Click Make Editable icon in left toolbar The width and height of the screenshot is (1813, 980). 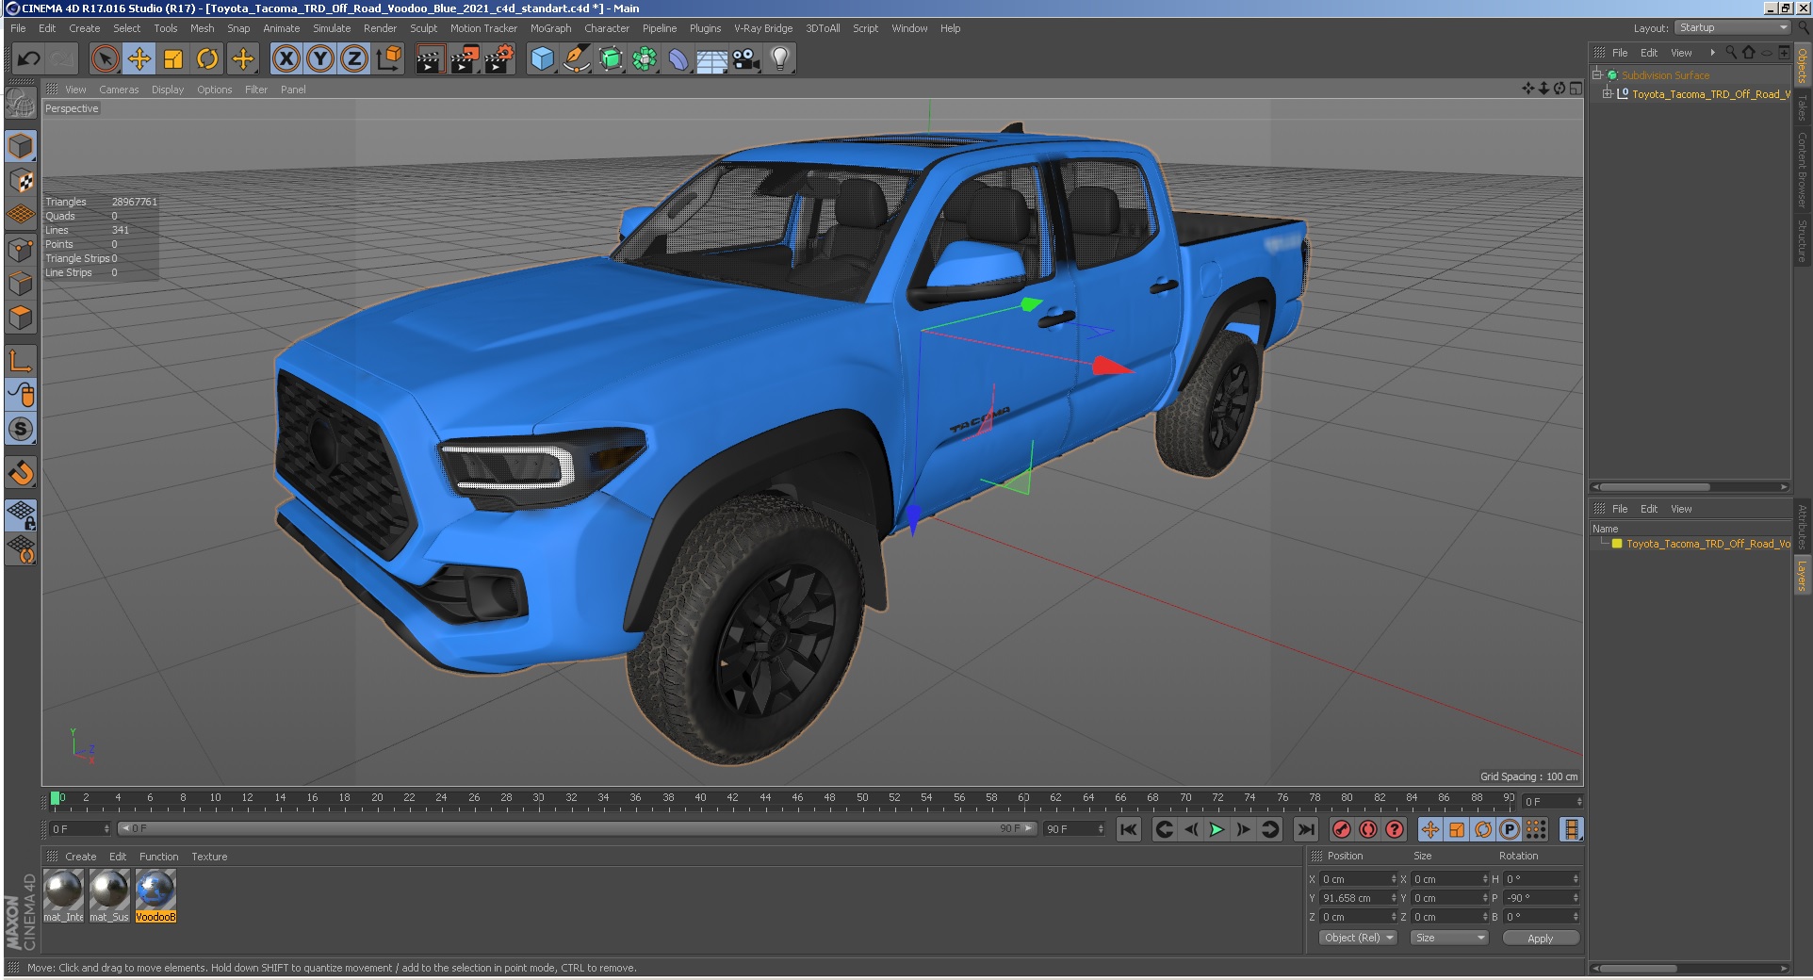click(x=21, y=103)
